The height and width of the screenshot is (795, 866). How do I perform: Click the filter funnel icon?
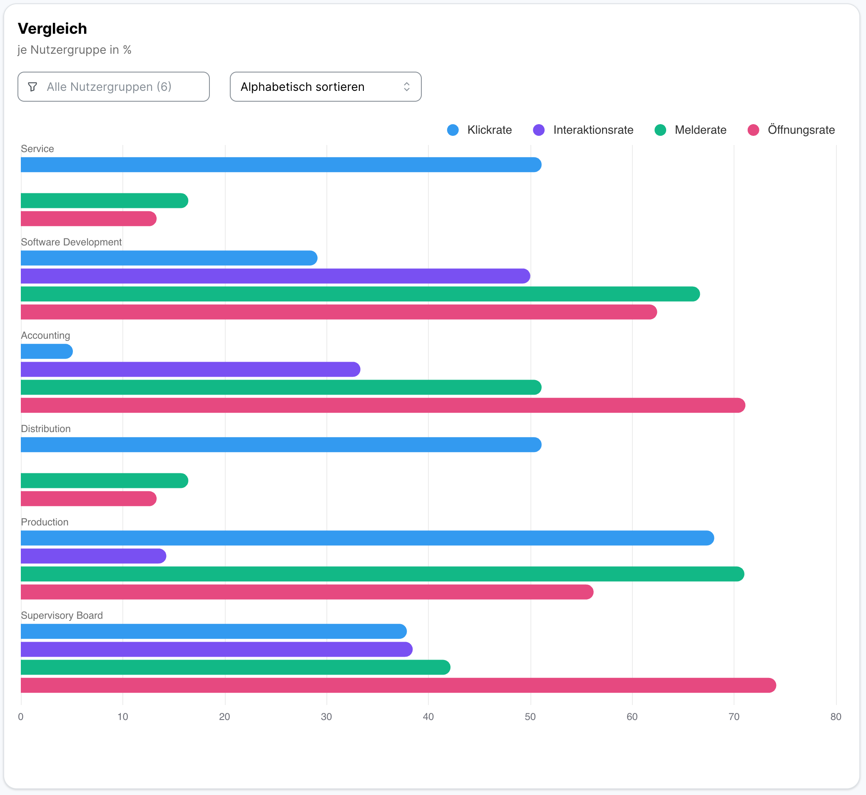pos(32,87)
